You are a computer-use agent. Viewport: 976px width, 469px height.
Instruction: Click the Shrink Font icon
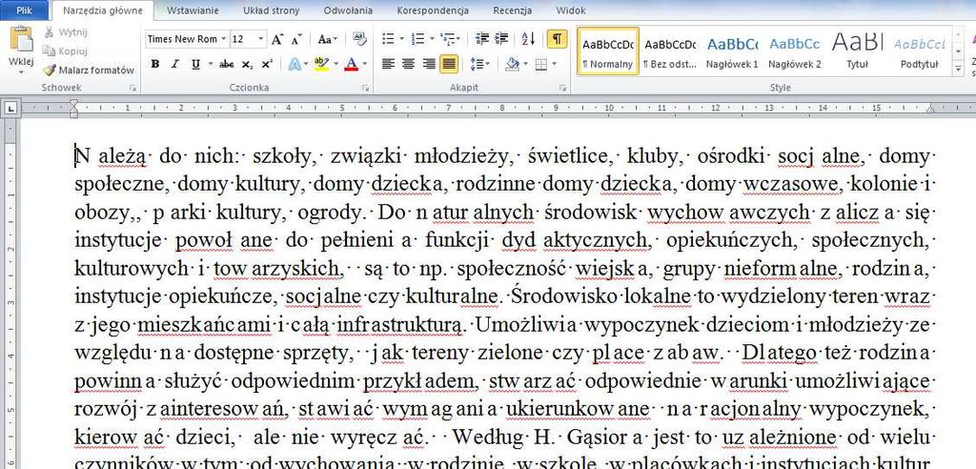296,39
